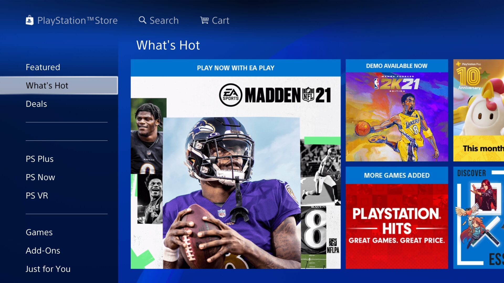This screenshot has height=283, width=504.
Task: Open Add-Ons in the sidebar
Action: pyautogui.click(x=43, y=251)
